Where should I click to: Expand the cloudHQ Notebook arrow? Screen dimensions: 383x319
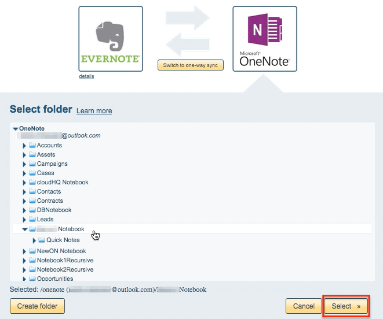(24, 183)
